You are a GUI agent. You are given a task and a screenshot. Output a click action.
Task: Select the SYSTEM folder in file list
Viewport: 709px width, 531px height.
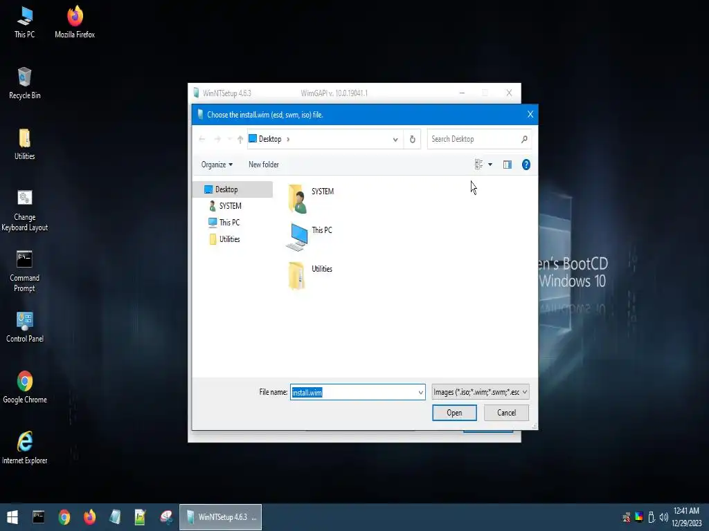pos(311,198)
